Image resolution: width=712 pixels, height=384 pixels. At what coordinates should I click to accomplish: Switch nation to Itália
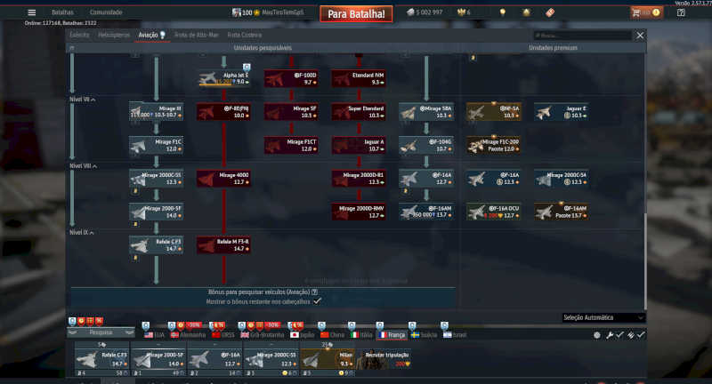pos(361,335)
